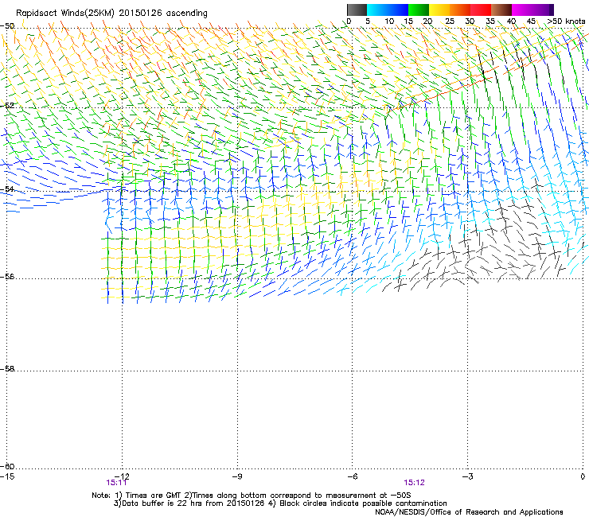Click the red 30-35 knots legend swatch

pyautogui.click(x=481, y=10)
